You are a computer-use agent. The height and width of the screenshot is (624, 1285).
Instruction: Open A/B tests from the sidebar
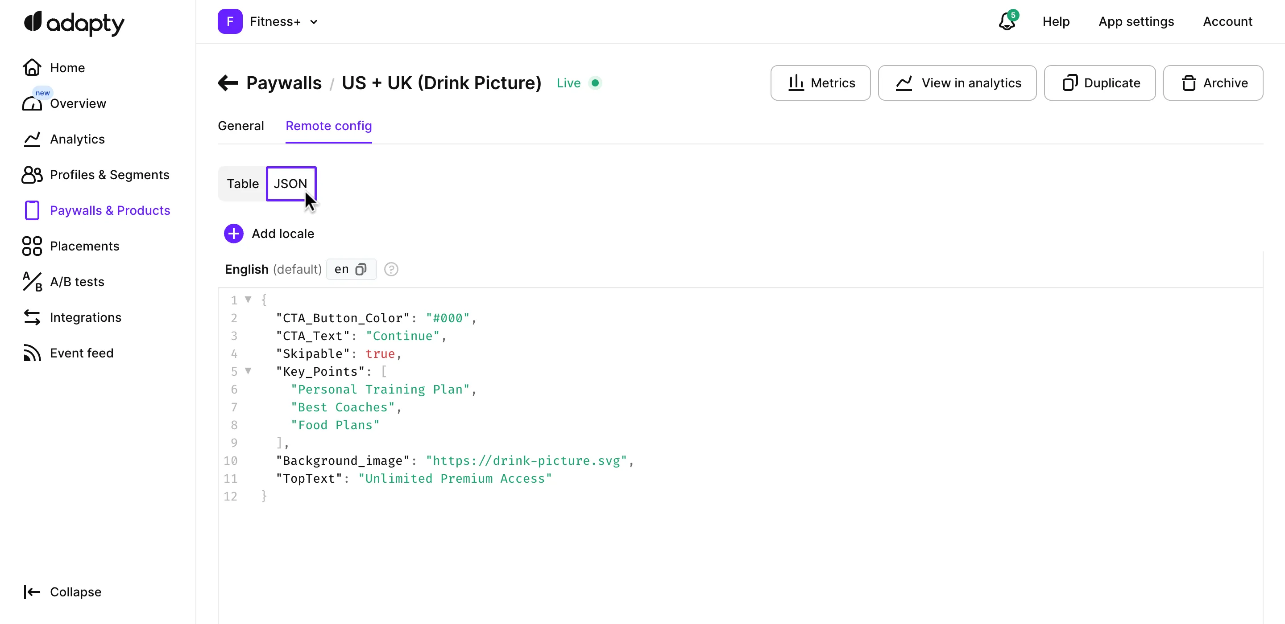76,282
